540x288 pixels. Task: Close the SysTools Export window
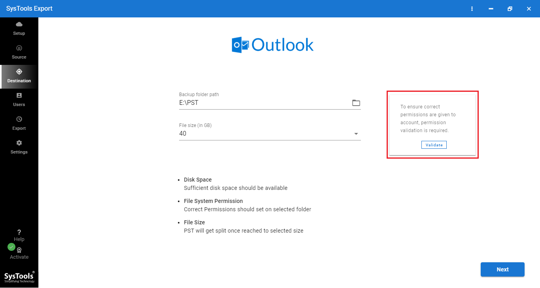pos(529,9)
